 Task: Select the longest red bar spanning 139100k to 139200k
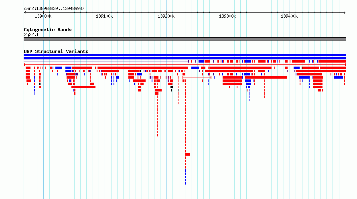(x=141, y=68)
